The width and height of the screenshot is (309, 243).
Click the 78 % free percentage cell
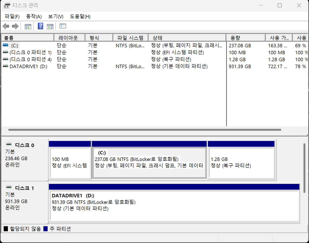(x=301, y=67)
